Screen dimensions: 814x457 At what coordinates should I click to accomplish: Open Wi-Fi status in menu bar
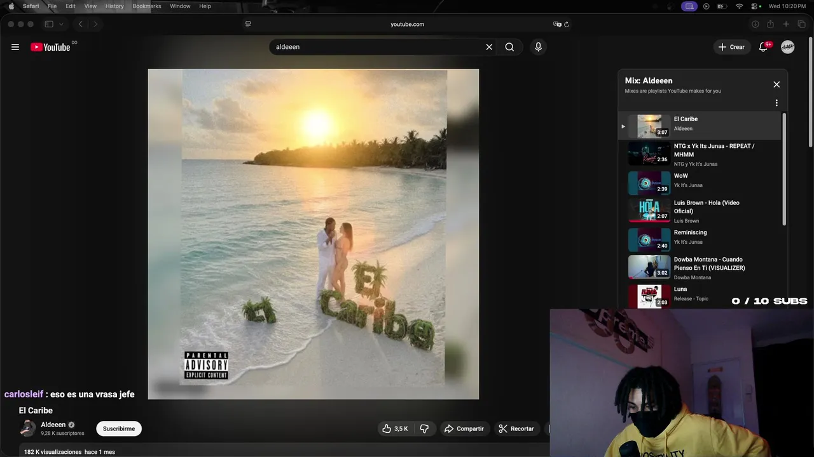pos(739,6)
